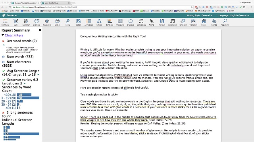The width and height of the screenshot is (254, 142).
Task: Open Apps bookmark shortcut
Action: tap(5, 11)
